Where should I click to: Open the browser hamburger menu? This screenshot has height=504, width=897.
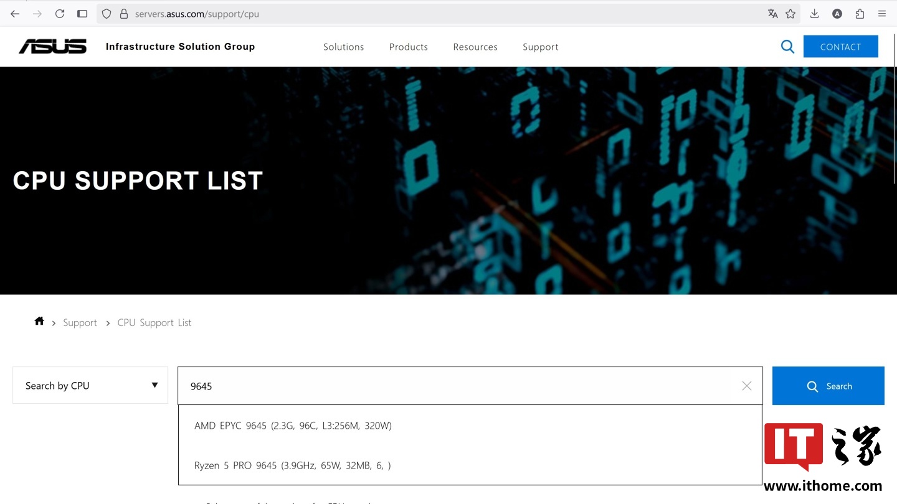coord(882,14)
